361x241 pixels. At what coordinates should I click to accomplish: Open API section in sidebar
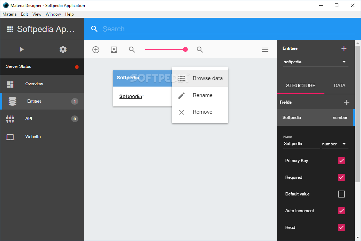click(x=42, y=119)
